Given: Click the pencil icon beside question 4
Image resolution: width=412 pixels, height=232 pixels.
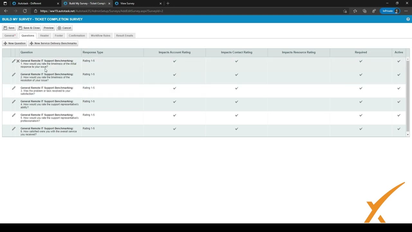Looking at the screenshot, I should pyautogui.click(x=14, y=101).
